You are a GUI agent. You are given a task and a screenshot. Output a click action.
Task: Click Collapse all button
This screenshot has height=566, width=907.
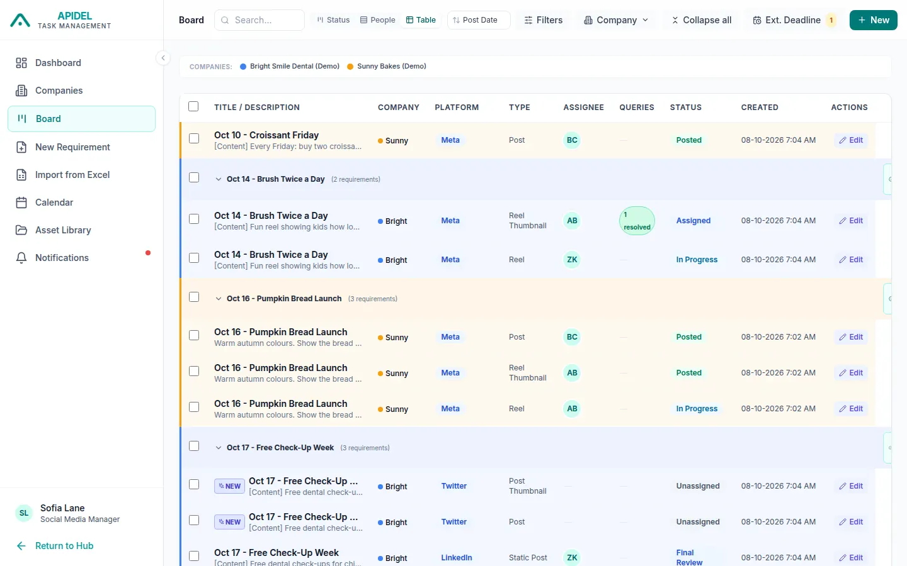coord(701,20)
